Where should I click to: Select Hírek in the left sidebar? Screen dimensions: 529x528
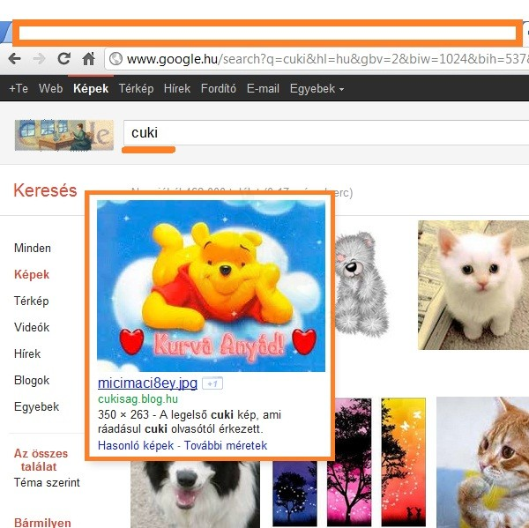coord(27,353)
